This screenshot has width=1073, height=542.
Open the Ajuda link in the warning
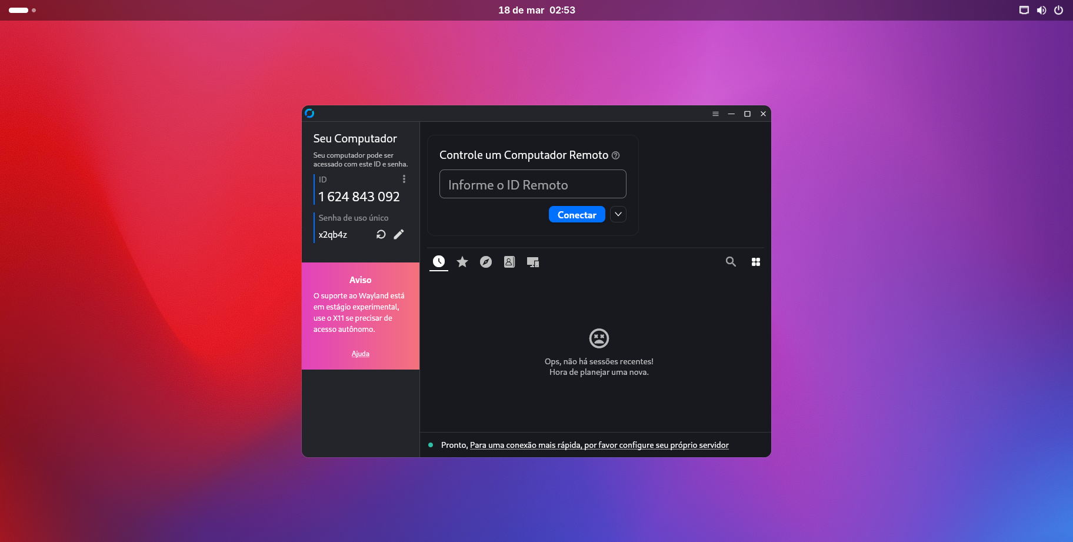click(361, 354)
